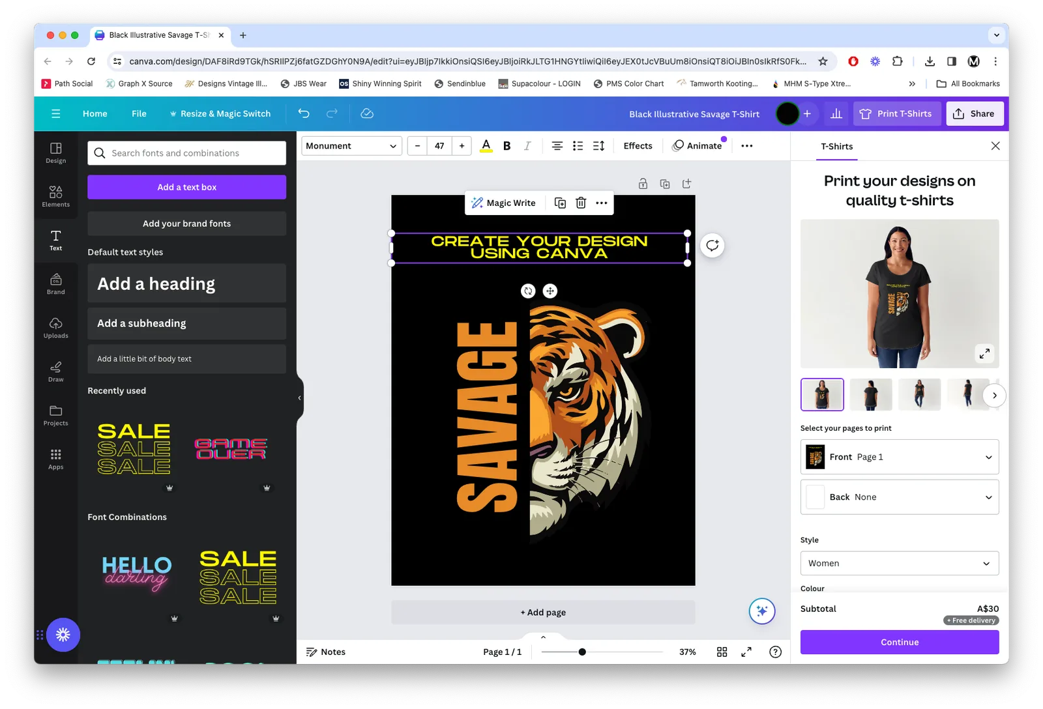This screenshot has height=709, width=1043.
Task: Search fonts and combinations field
Action: point(186,153)
